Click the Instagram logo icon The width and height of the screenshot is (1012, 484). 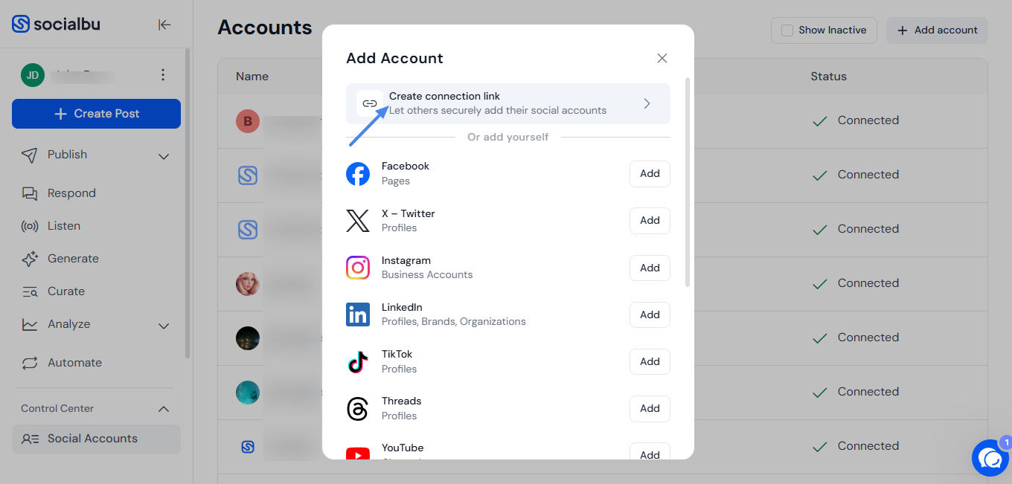coord(358,268)
